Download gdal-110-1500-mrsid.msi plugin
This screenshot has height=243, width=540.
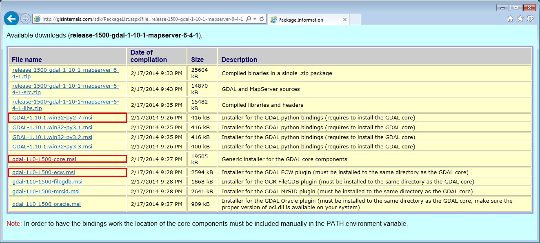pos(46,191)
